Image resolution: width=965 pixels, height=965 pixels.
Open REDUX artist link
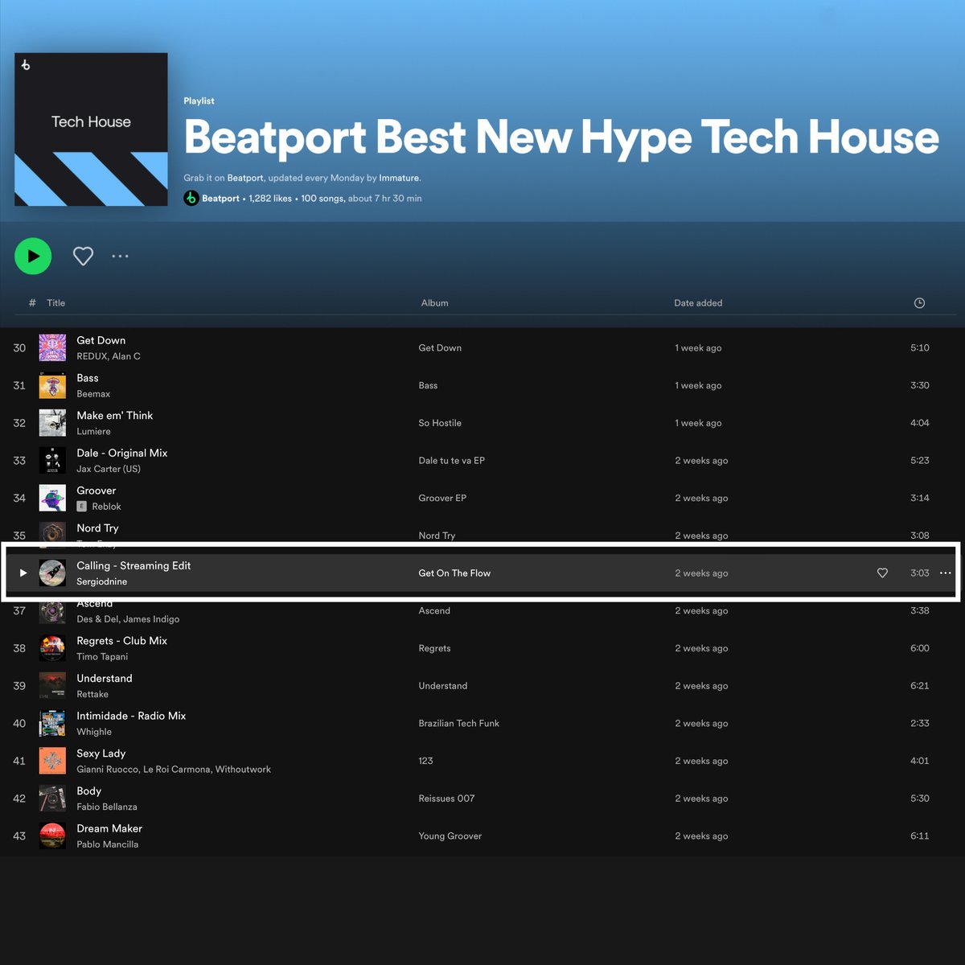coord(92,356)
